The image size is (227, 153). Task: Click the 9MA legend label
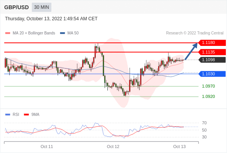tap(35, 115)
